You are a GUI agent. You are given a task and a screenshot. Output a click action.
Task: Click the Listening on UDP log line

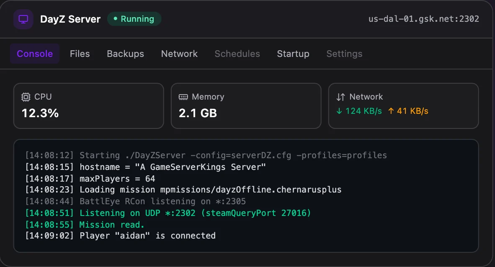(x=168, y=213)
